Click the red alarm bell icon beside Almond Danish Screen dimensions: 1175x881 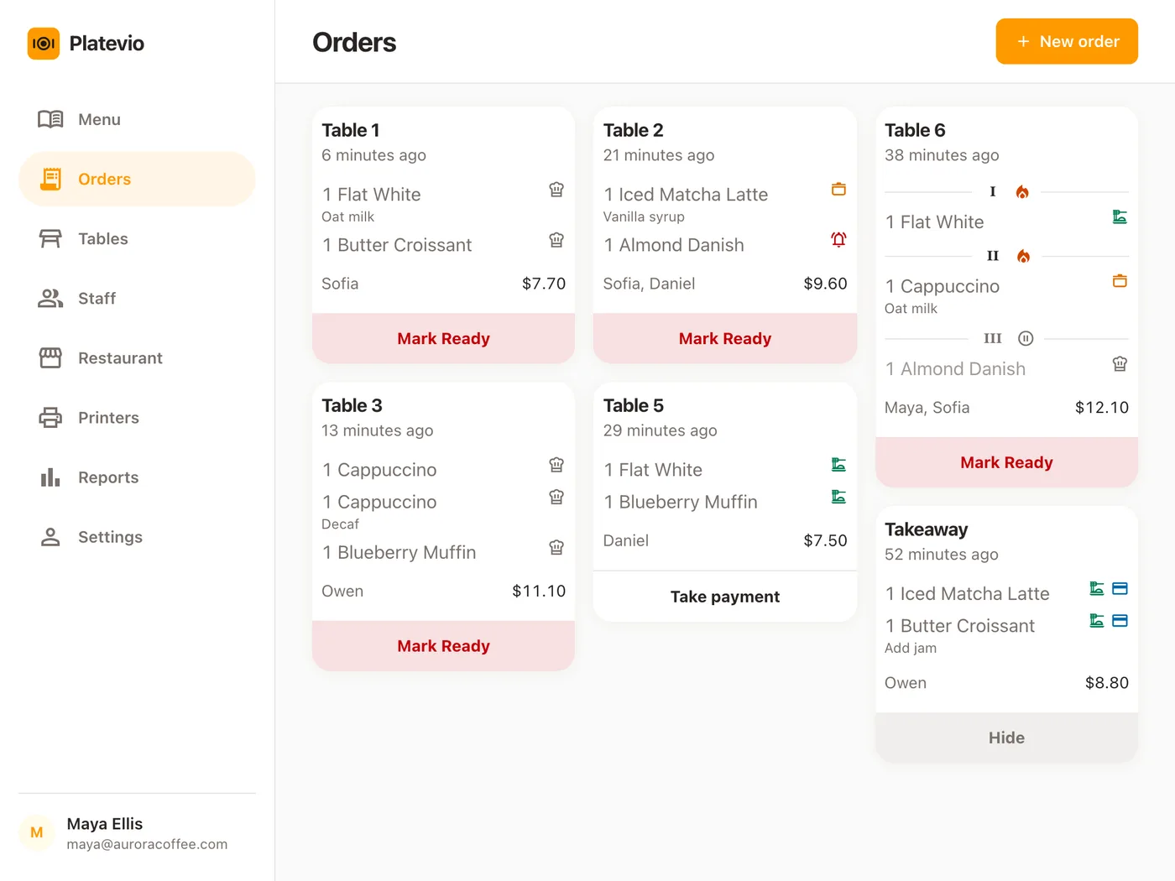(x=838, y=240)
